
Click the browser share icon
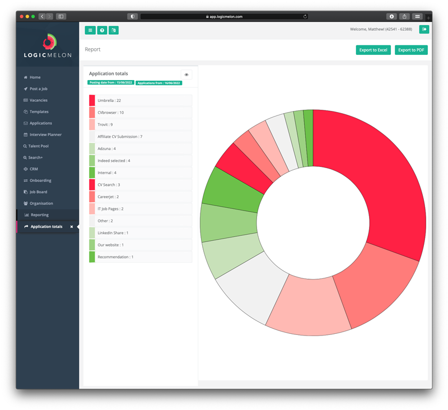point(404,17)
